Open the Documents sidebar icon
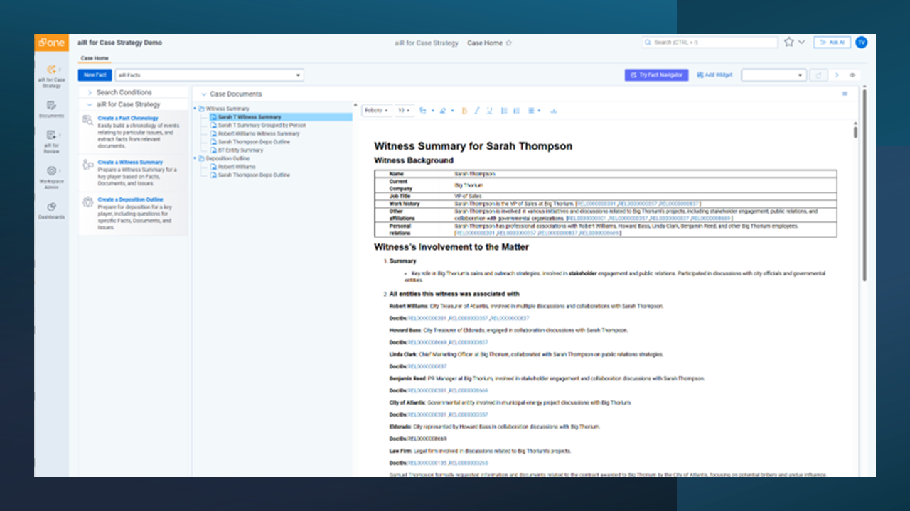The height and width of the screenshot is (511, 910). [51, 106]
